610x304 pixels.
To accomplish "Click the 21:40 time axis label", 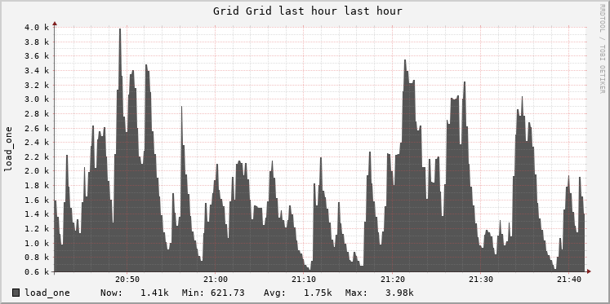I will tap(569, 280).
